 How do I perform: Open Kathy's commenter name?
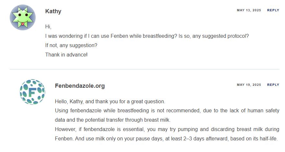pyautogui.click(x=53, y=11)
